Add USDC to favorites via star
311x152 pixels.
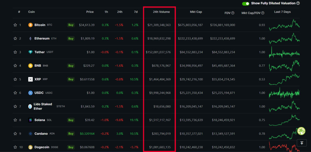[15, 93]
